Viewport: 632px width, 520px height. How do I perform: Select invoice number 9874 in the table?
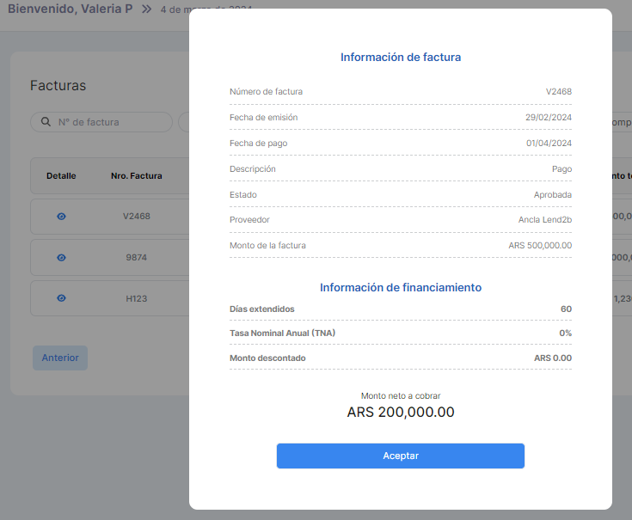tap(136, 257)
